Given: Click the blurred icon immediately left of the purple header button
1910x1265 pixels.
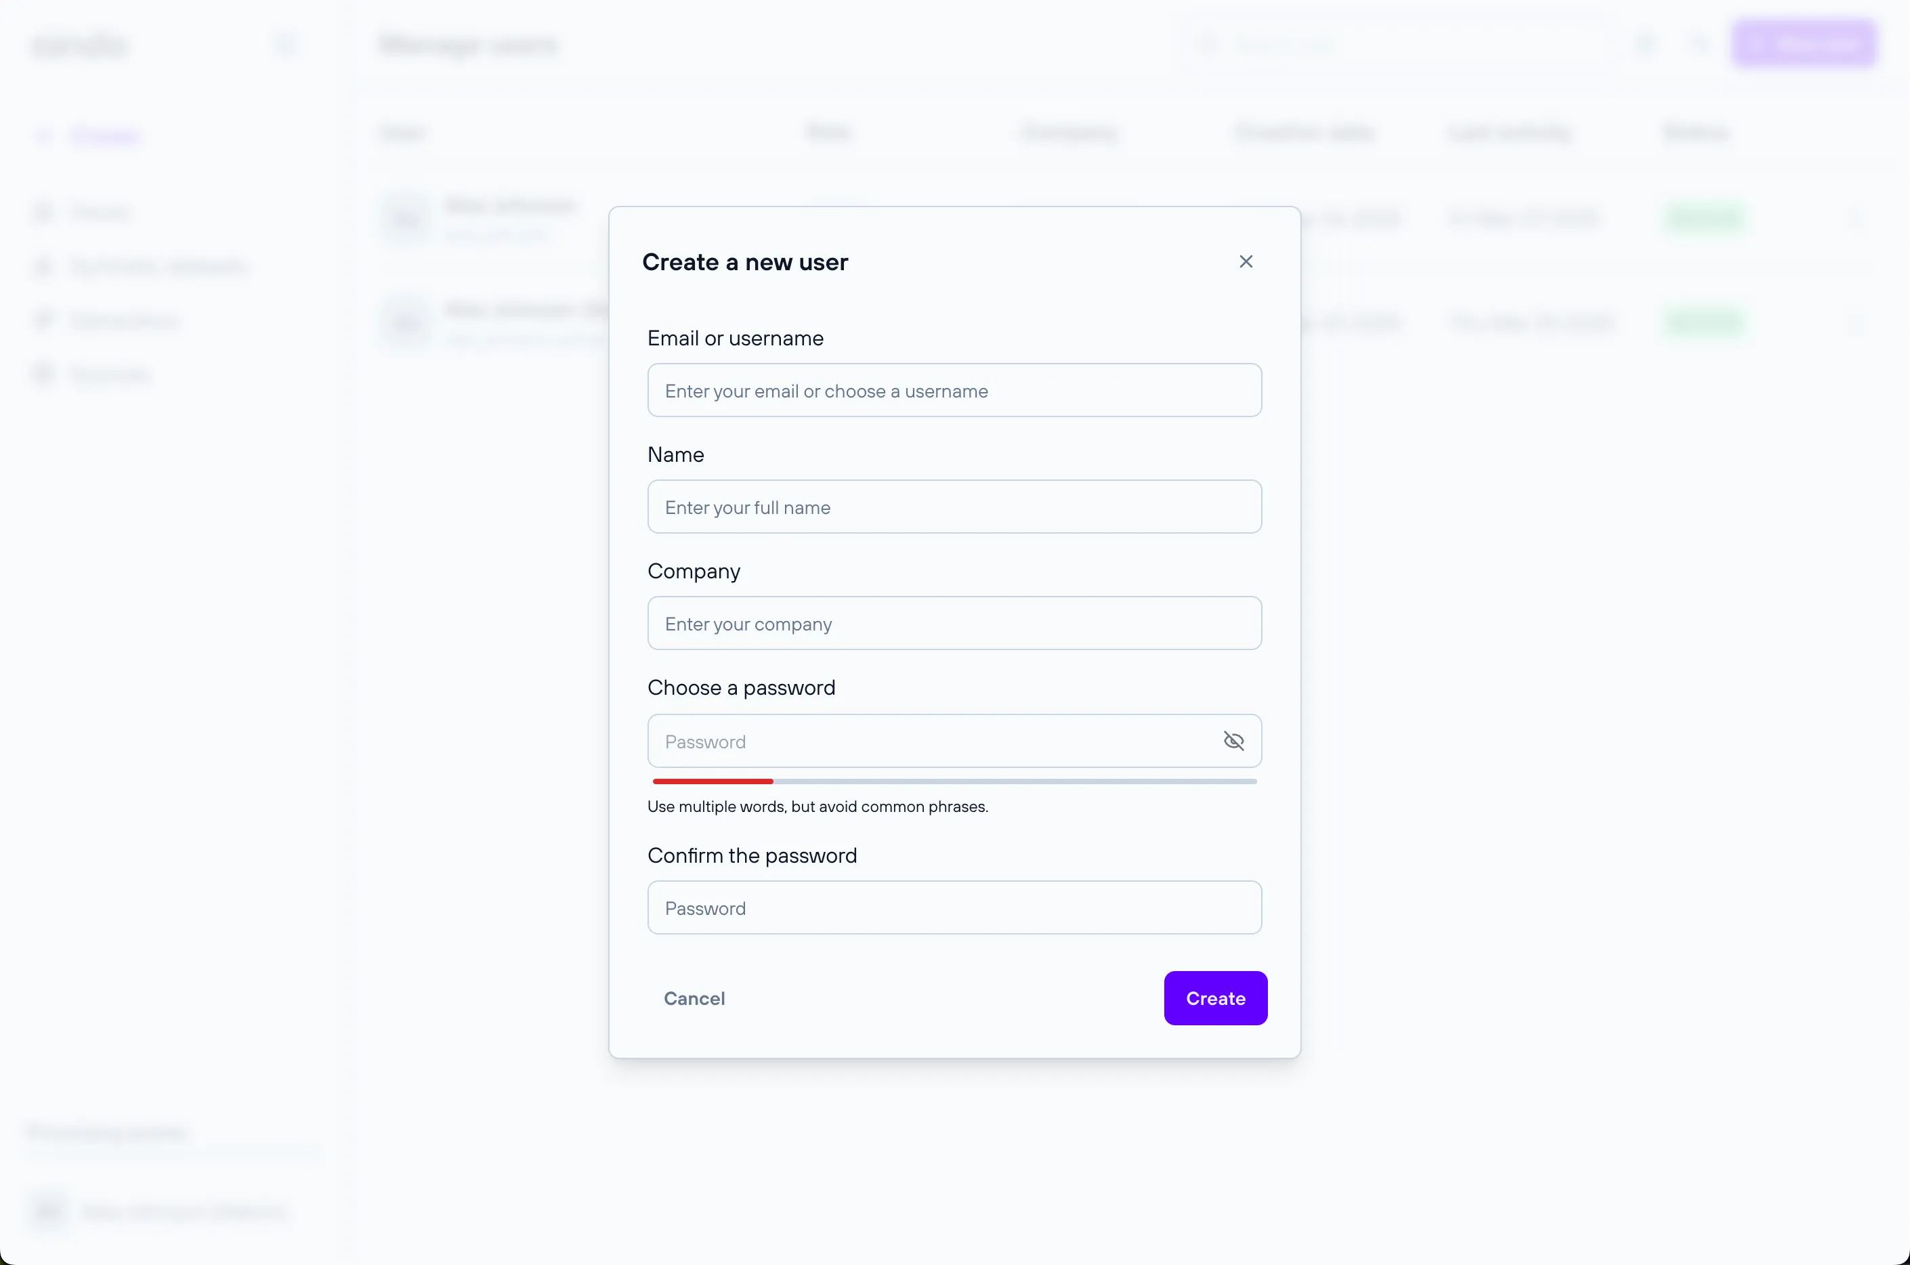Looking at the screenshot, I should click(1699, 45).
